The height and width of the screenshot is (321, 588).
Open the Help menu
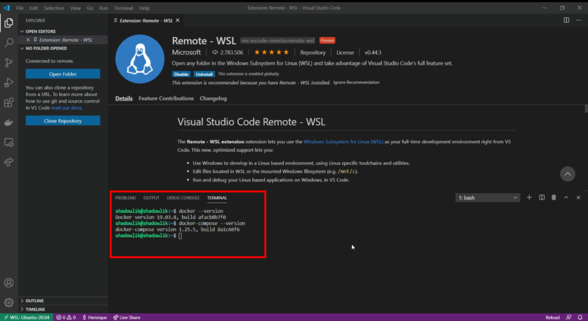[144, 8]
